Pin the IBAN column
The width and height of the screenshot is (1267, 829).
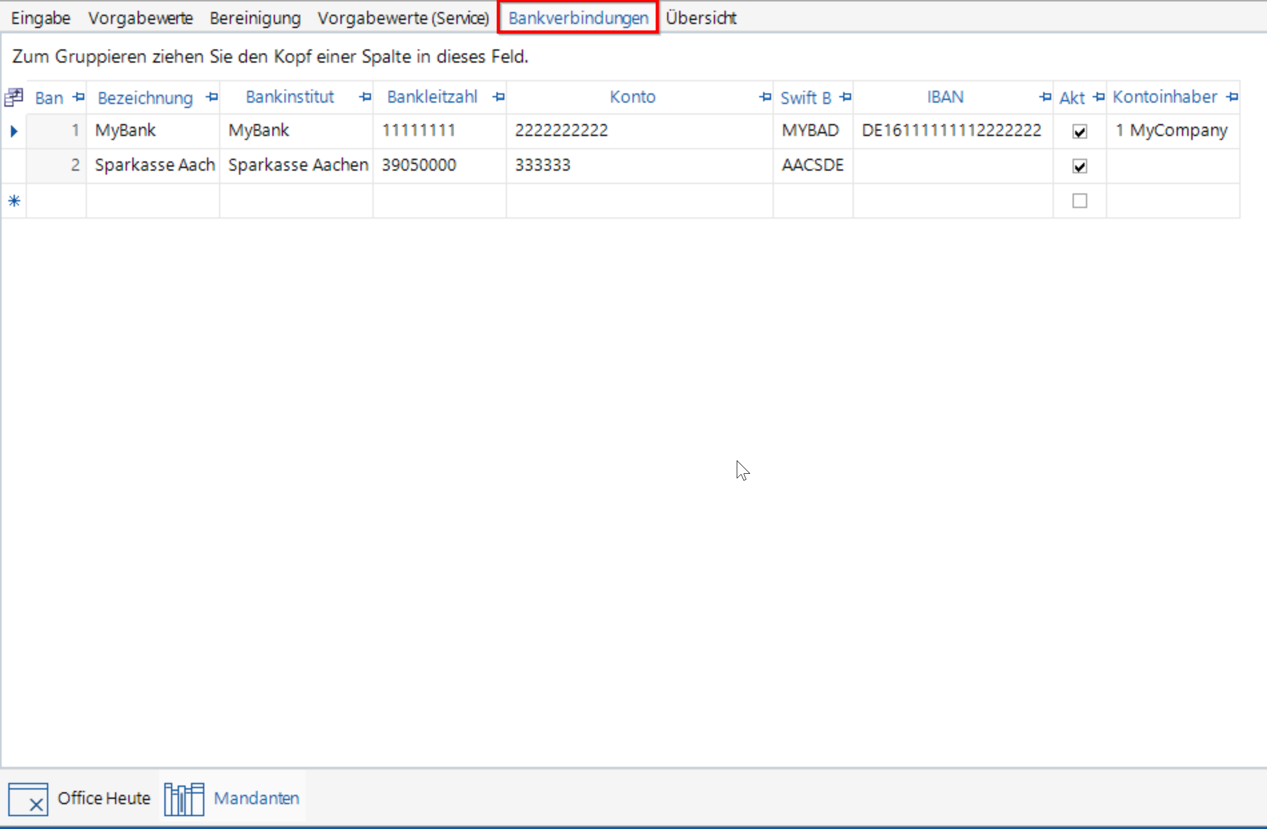(x=1046, y=97)
